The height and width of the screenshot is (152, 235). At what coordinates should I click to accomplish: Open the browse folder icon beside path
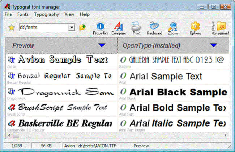tap(82, 27)
